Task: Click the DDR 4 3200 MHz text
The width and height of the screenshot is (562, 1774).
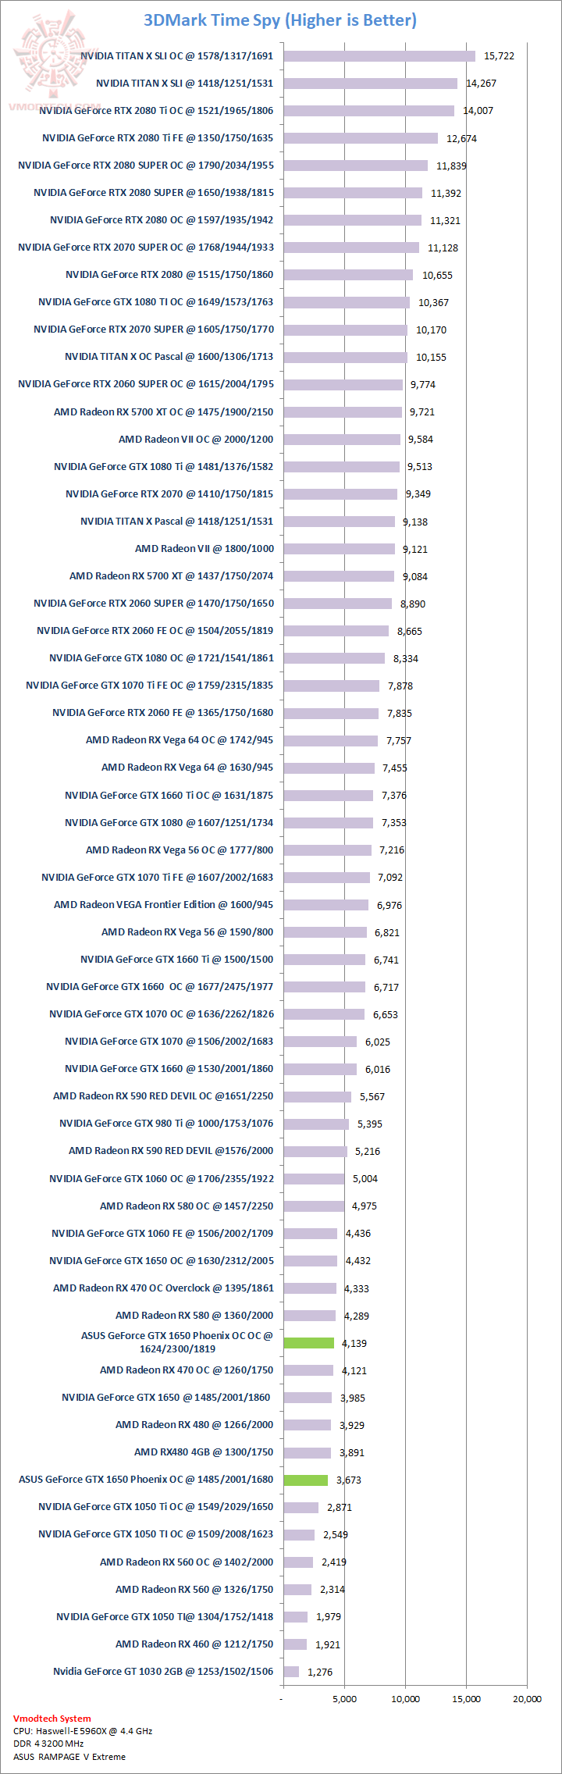Action: pyautogui.click(x=48, y=1744)
